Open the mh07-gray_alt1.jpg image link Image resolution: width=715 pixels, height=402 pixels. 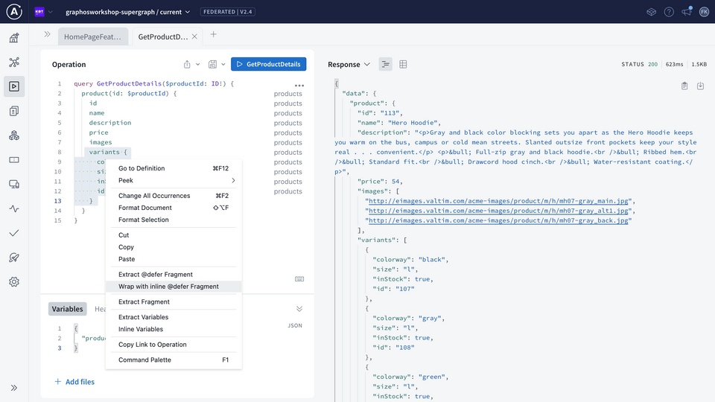click(498, 211)
